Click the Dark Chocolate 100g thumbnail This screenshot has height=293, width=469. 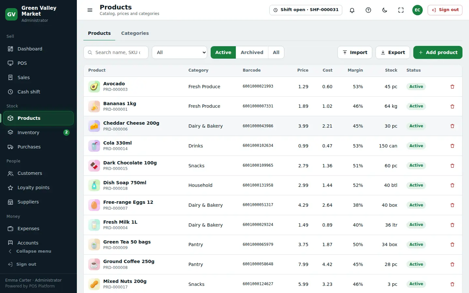click(94, 166)
